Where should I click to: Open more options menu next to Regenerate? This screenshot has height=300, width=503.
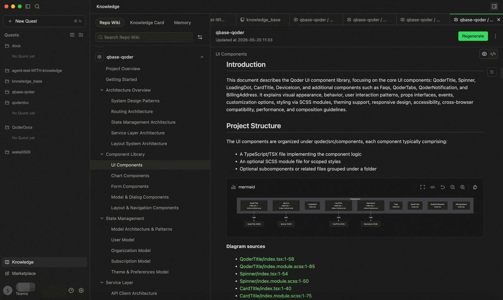coord(495,36)
